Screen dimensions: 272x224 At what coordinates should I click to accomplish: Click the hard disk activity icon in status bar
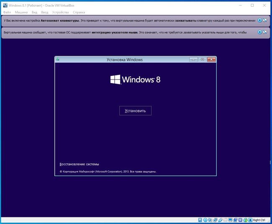(200, 220)
